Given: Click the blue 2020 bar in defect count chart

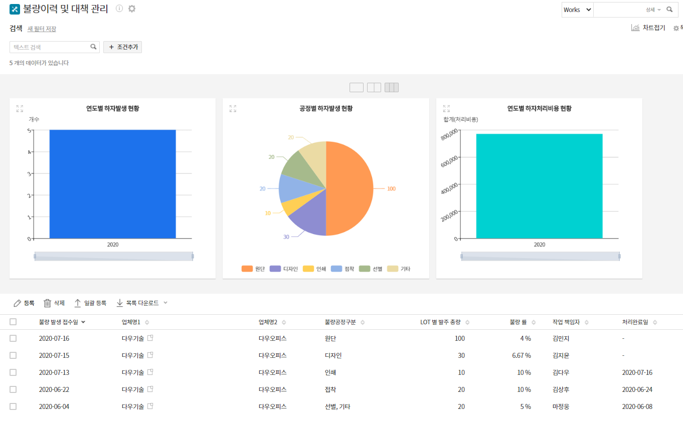Looking at the screenshot, I should pos(112,184).
